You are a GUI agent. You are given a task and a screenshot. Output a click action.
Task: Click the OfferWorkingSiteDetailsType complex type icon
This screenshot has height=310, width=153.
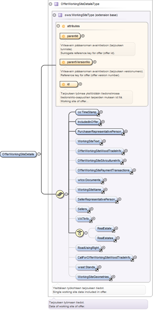click(x=56, y=4)
